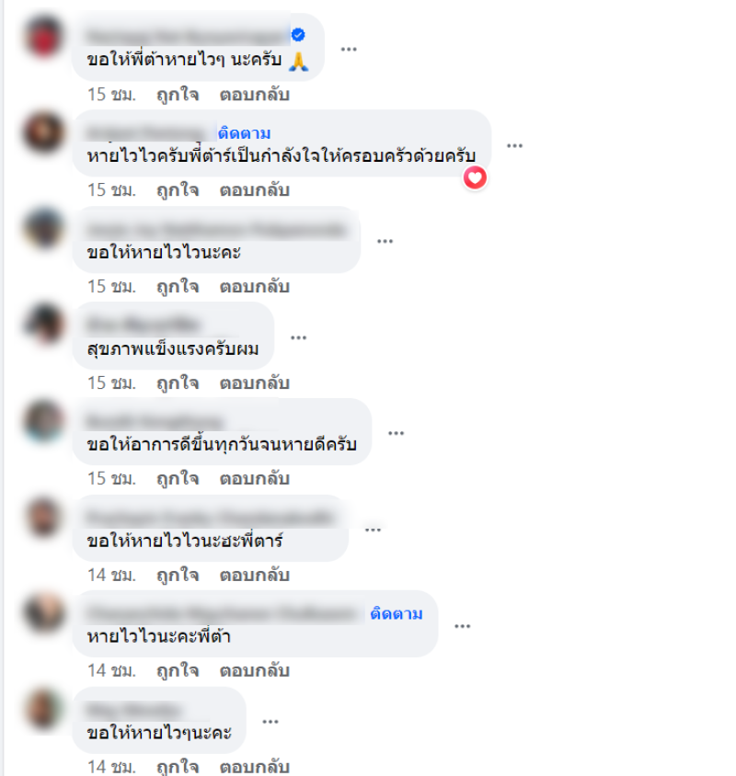
Task: Reply to the 'ขอให้หายไวไวนะคะ' comment
Action: (x=255, y=287)
